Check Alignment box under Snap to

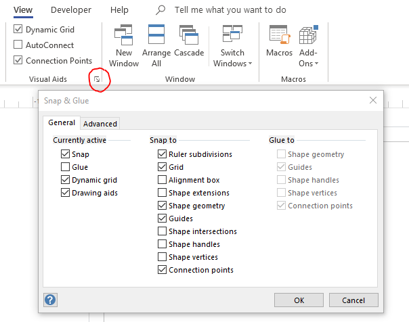tap(162, 180)
